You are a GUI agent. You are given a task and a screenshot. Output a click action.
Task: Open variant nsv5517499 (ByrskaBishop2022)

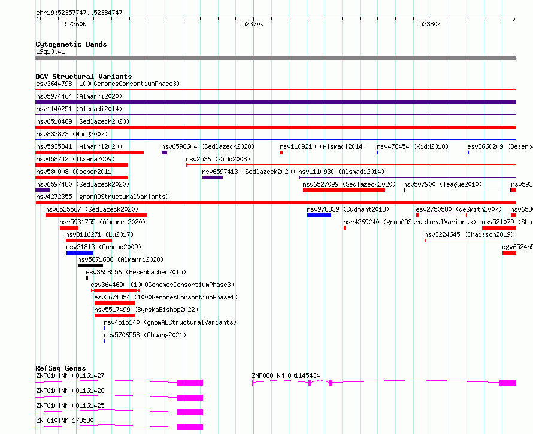point(146,310)
